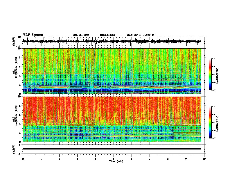Click time axis tick label "10"
This screenshot has height=178, width=230.
click(x=204, y=159)
